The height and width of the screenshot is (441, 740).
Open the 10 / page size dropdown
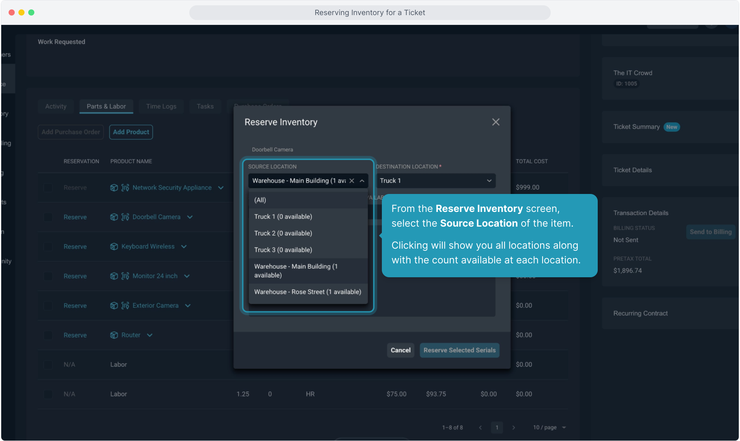(549, 428)
